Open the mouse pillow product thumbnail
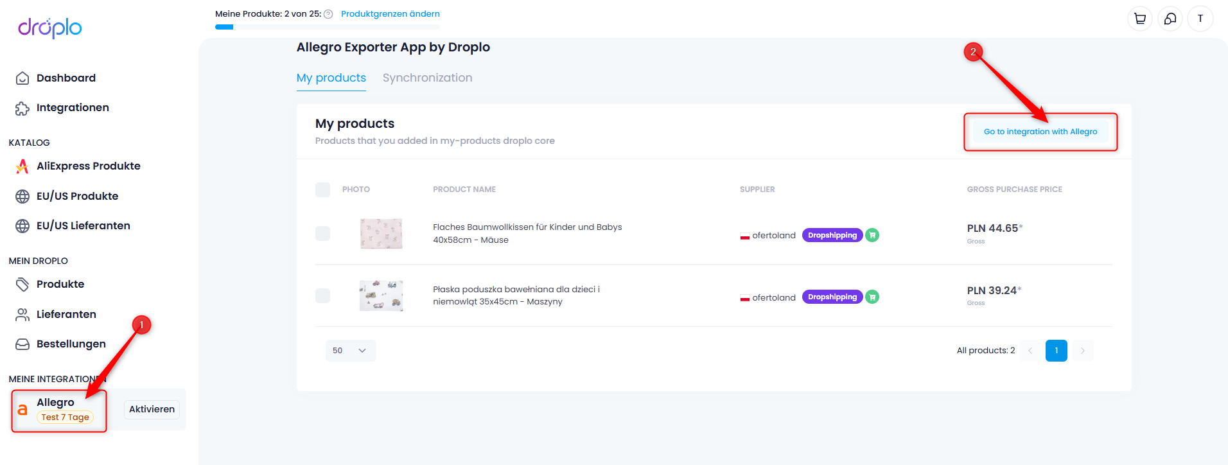The image size is (1228, 465). point(382,234)
